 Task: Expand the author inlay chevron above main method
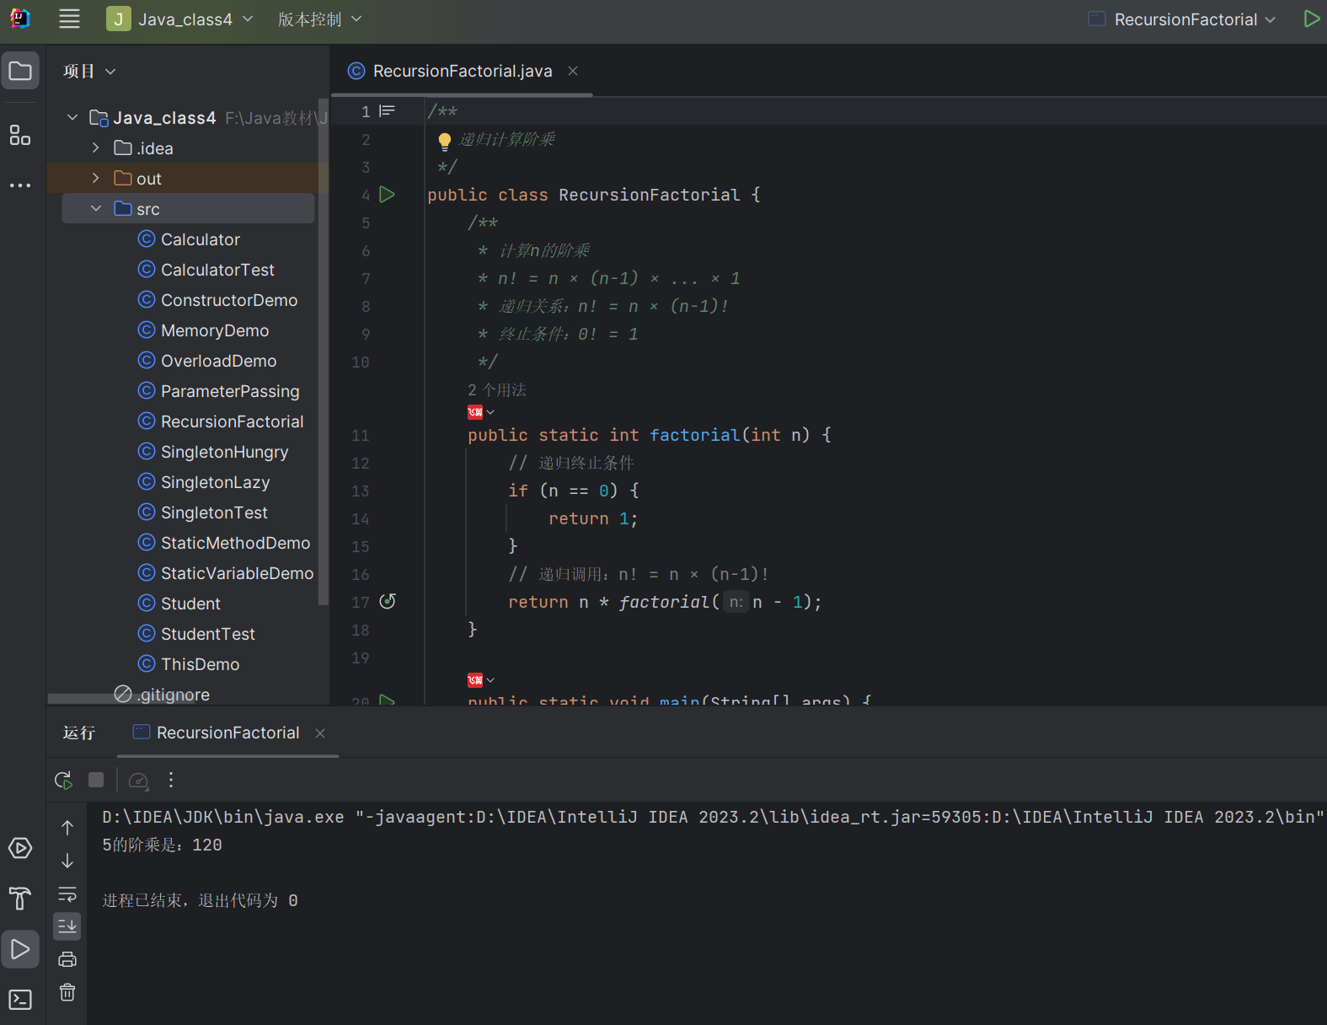point(490,680)
